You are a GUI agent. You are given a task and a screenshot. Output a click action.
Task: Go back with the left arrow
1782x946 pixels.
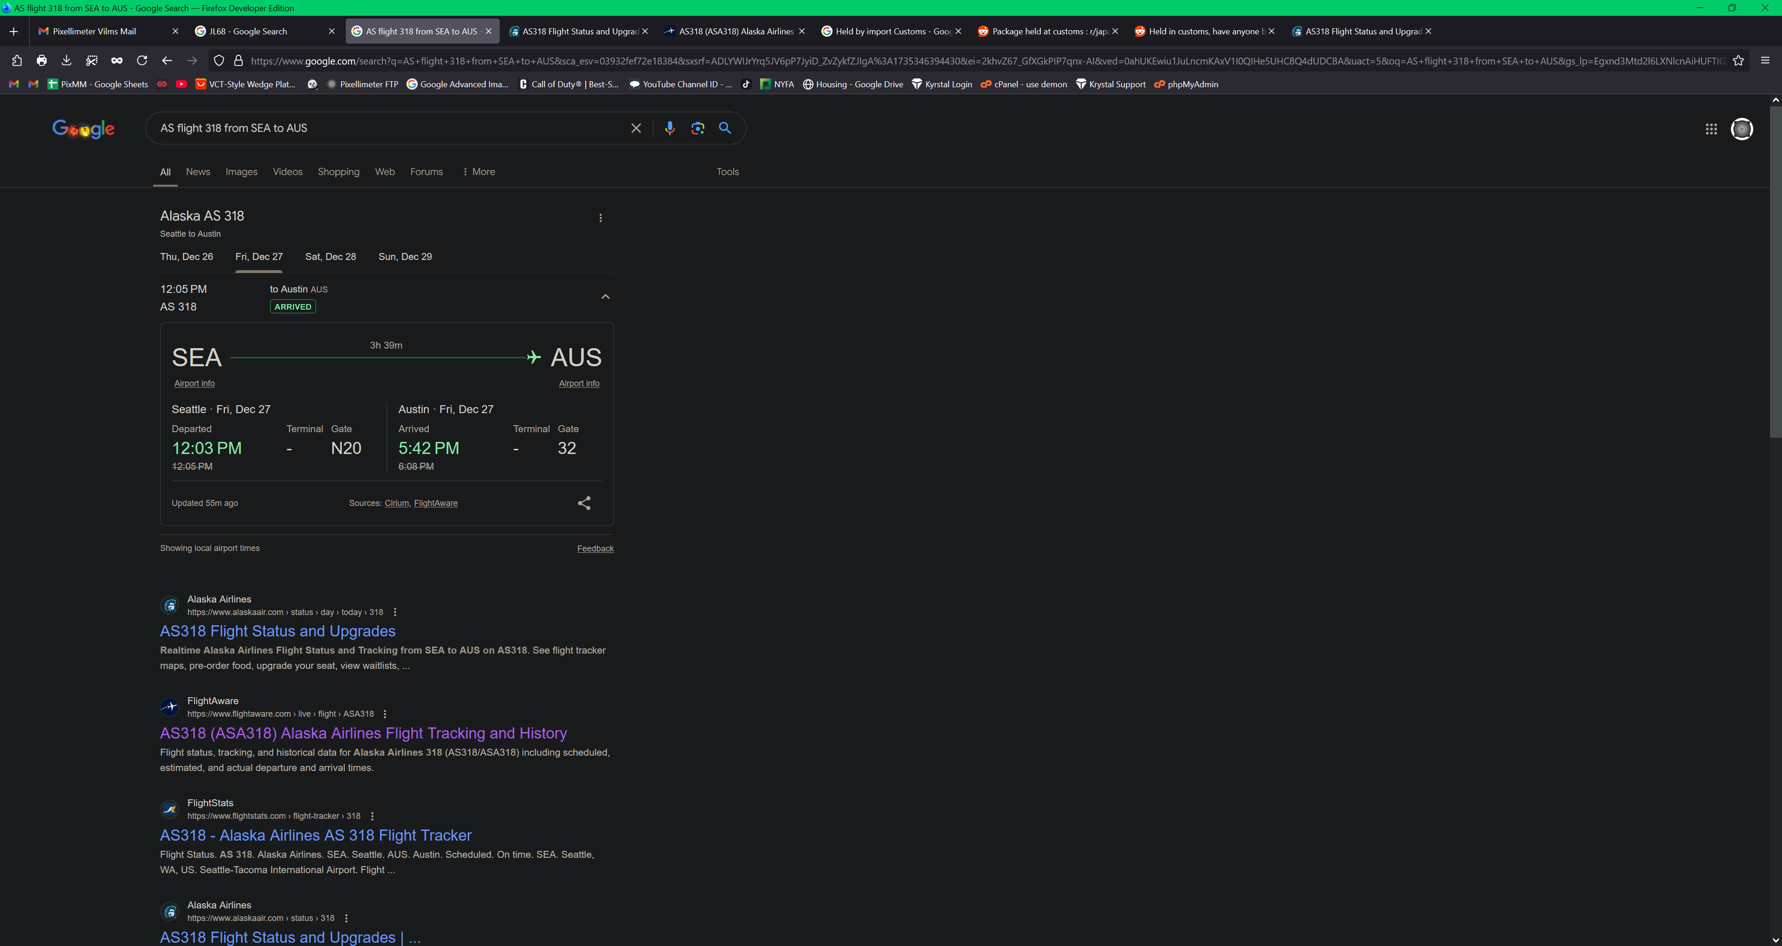(167, 61)
